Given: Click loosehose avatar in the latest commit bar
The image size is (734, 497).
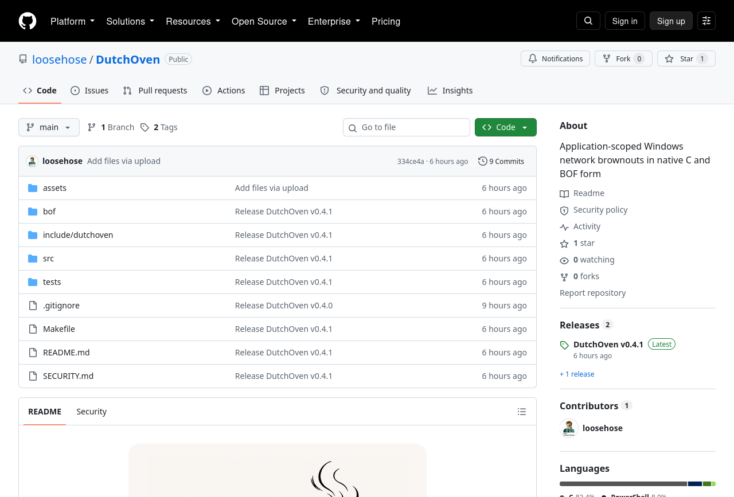Looking at the screenshot, I should (x=32, y=161).
